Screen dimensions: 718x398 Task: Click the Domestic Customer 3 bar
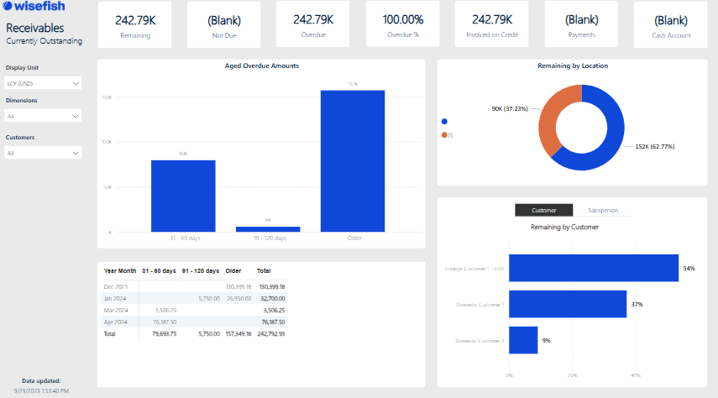point(523,340)
